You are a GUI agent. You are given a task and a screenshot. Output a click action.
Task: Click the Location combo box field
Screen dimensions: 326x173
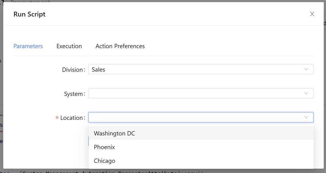201,118
